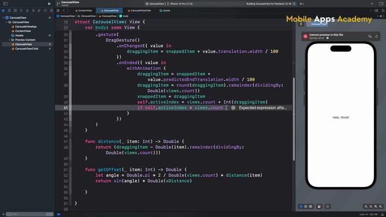Open the Debug navigator icon

pos(39,11)
